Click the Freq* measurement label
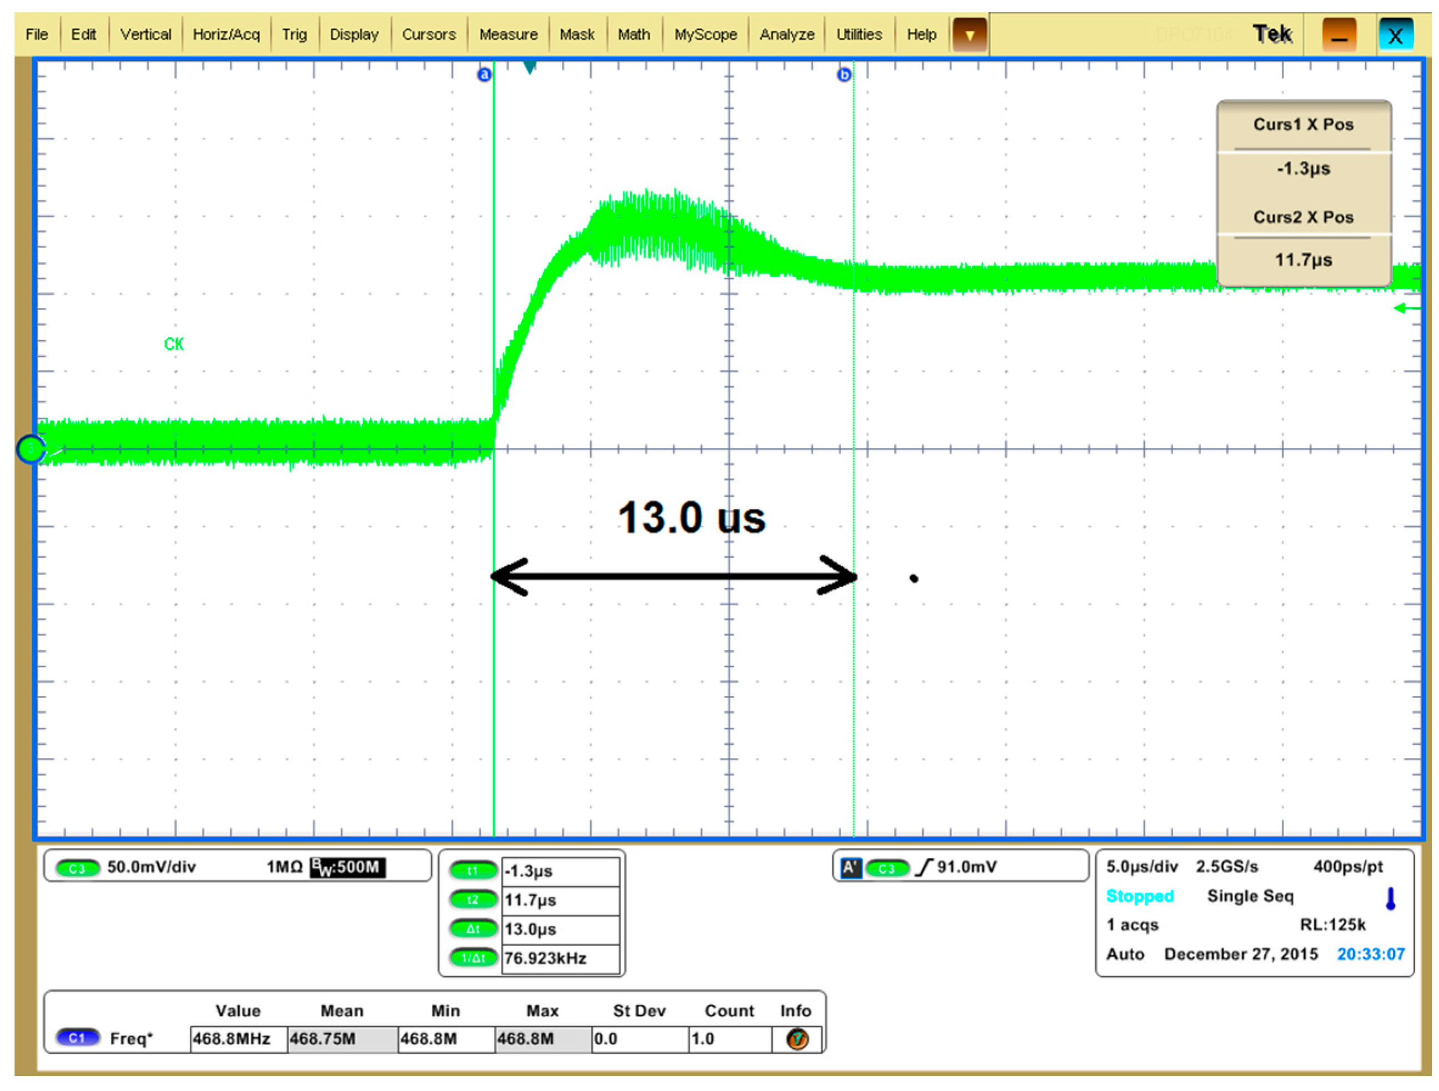1439x1091 pixels. point(132,1039)
